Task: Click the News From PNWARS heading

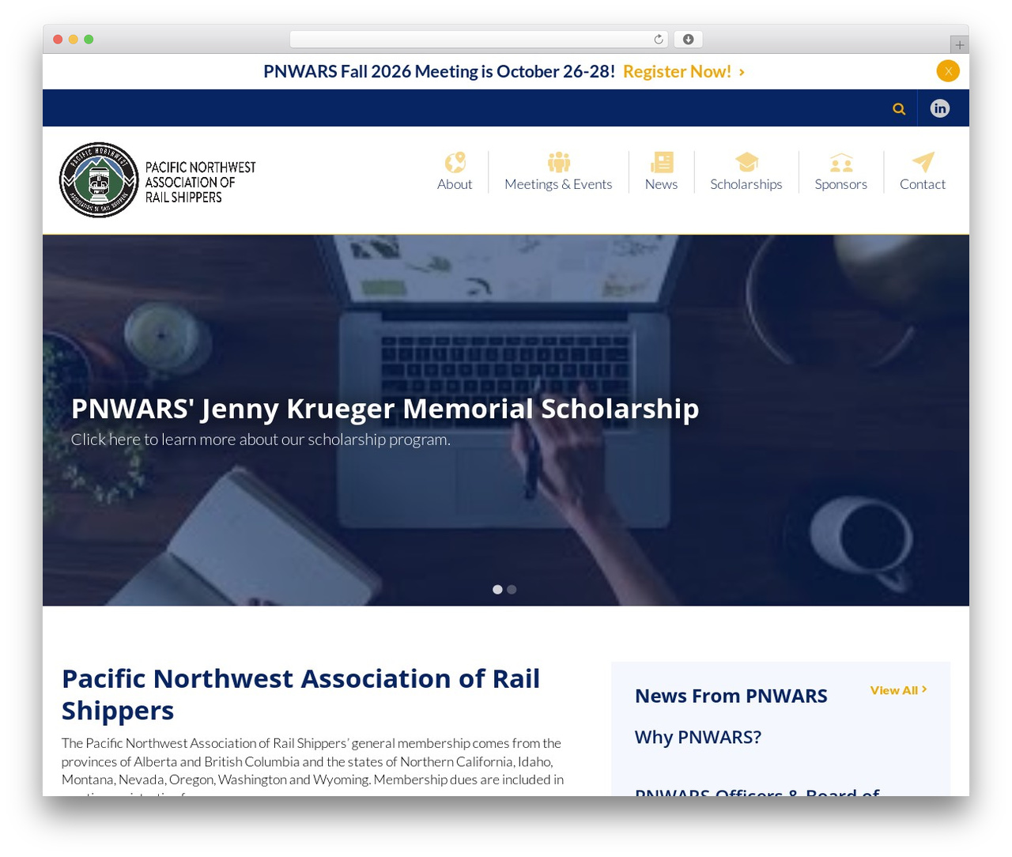Action: [731, 696]
